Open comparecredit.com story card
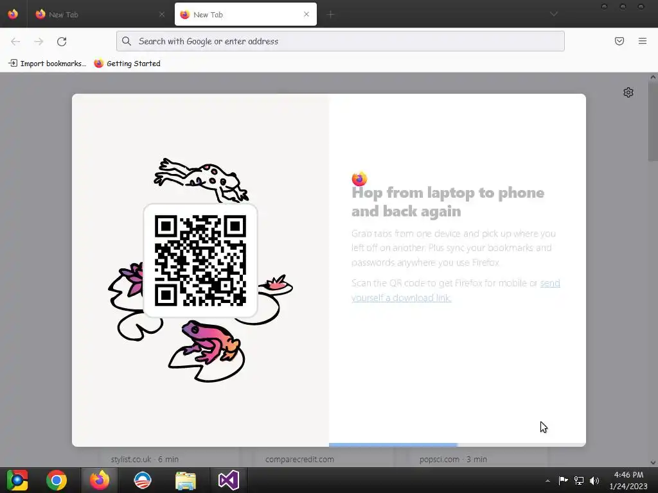Viewport: 658px width, 493px height. click(x=324, y=457)
